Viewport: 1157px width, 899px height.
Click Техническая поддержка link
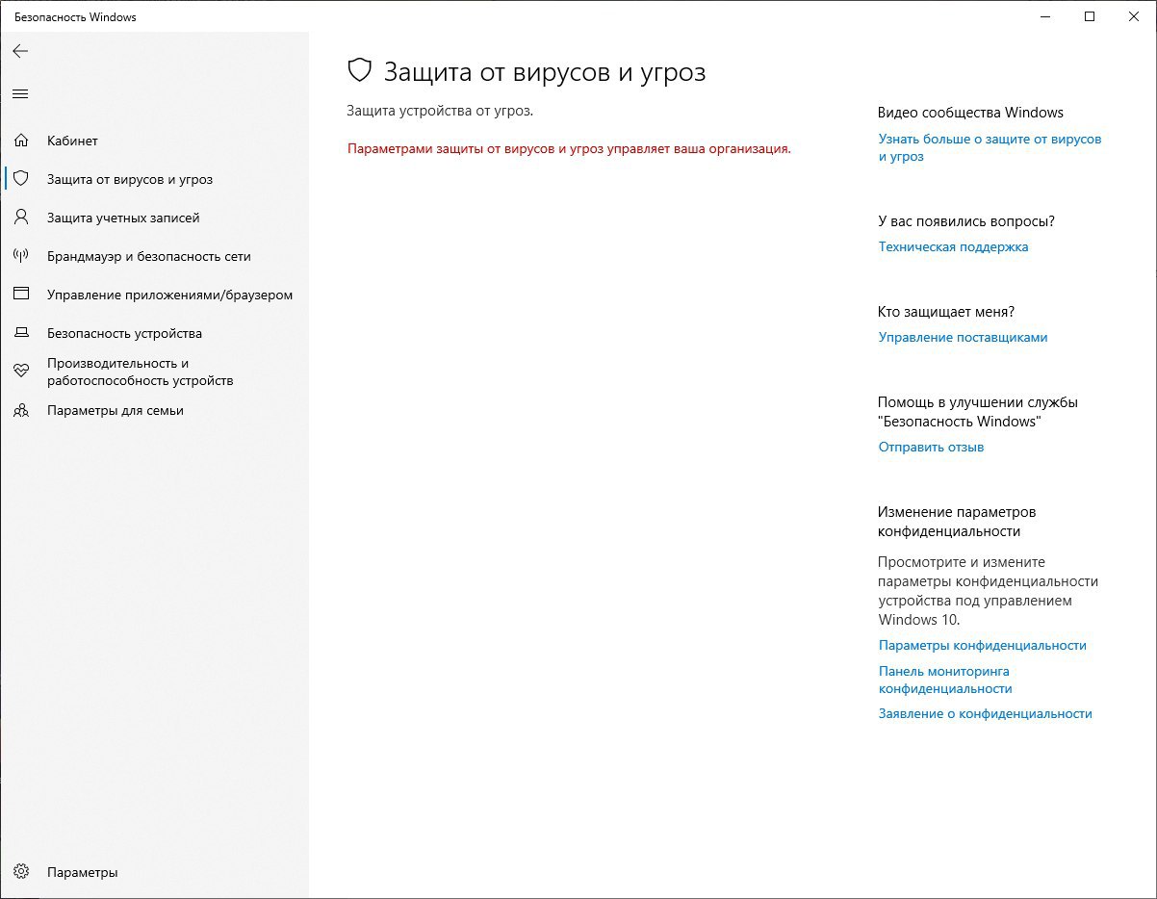pos(953,246)
